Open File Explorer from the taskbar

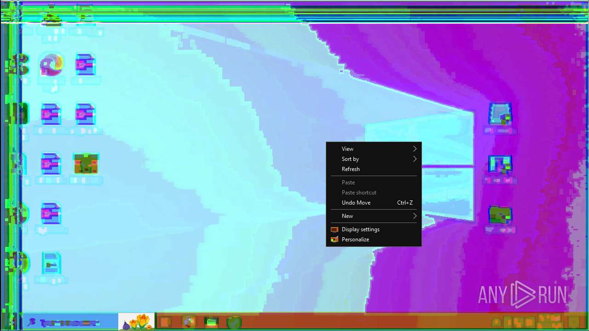tap(211, 322)
